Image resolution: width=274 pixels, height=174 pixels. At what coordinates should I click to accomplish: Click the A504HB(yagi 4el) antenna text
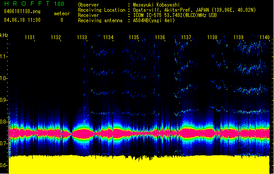[x=154, y=20]
